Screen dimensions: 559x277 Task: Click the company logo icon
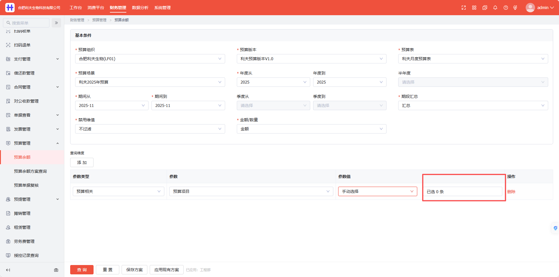[10, 8]
